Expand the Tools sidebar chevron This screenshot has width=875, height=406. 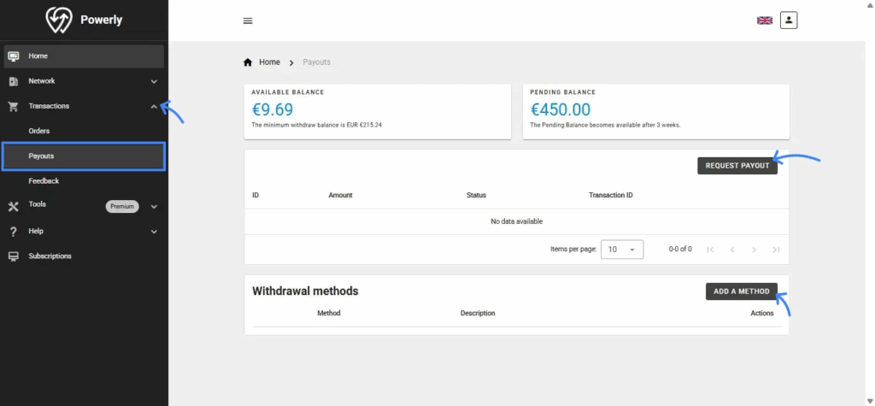154,207
